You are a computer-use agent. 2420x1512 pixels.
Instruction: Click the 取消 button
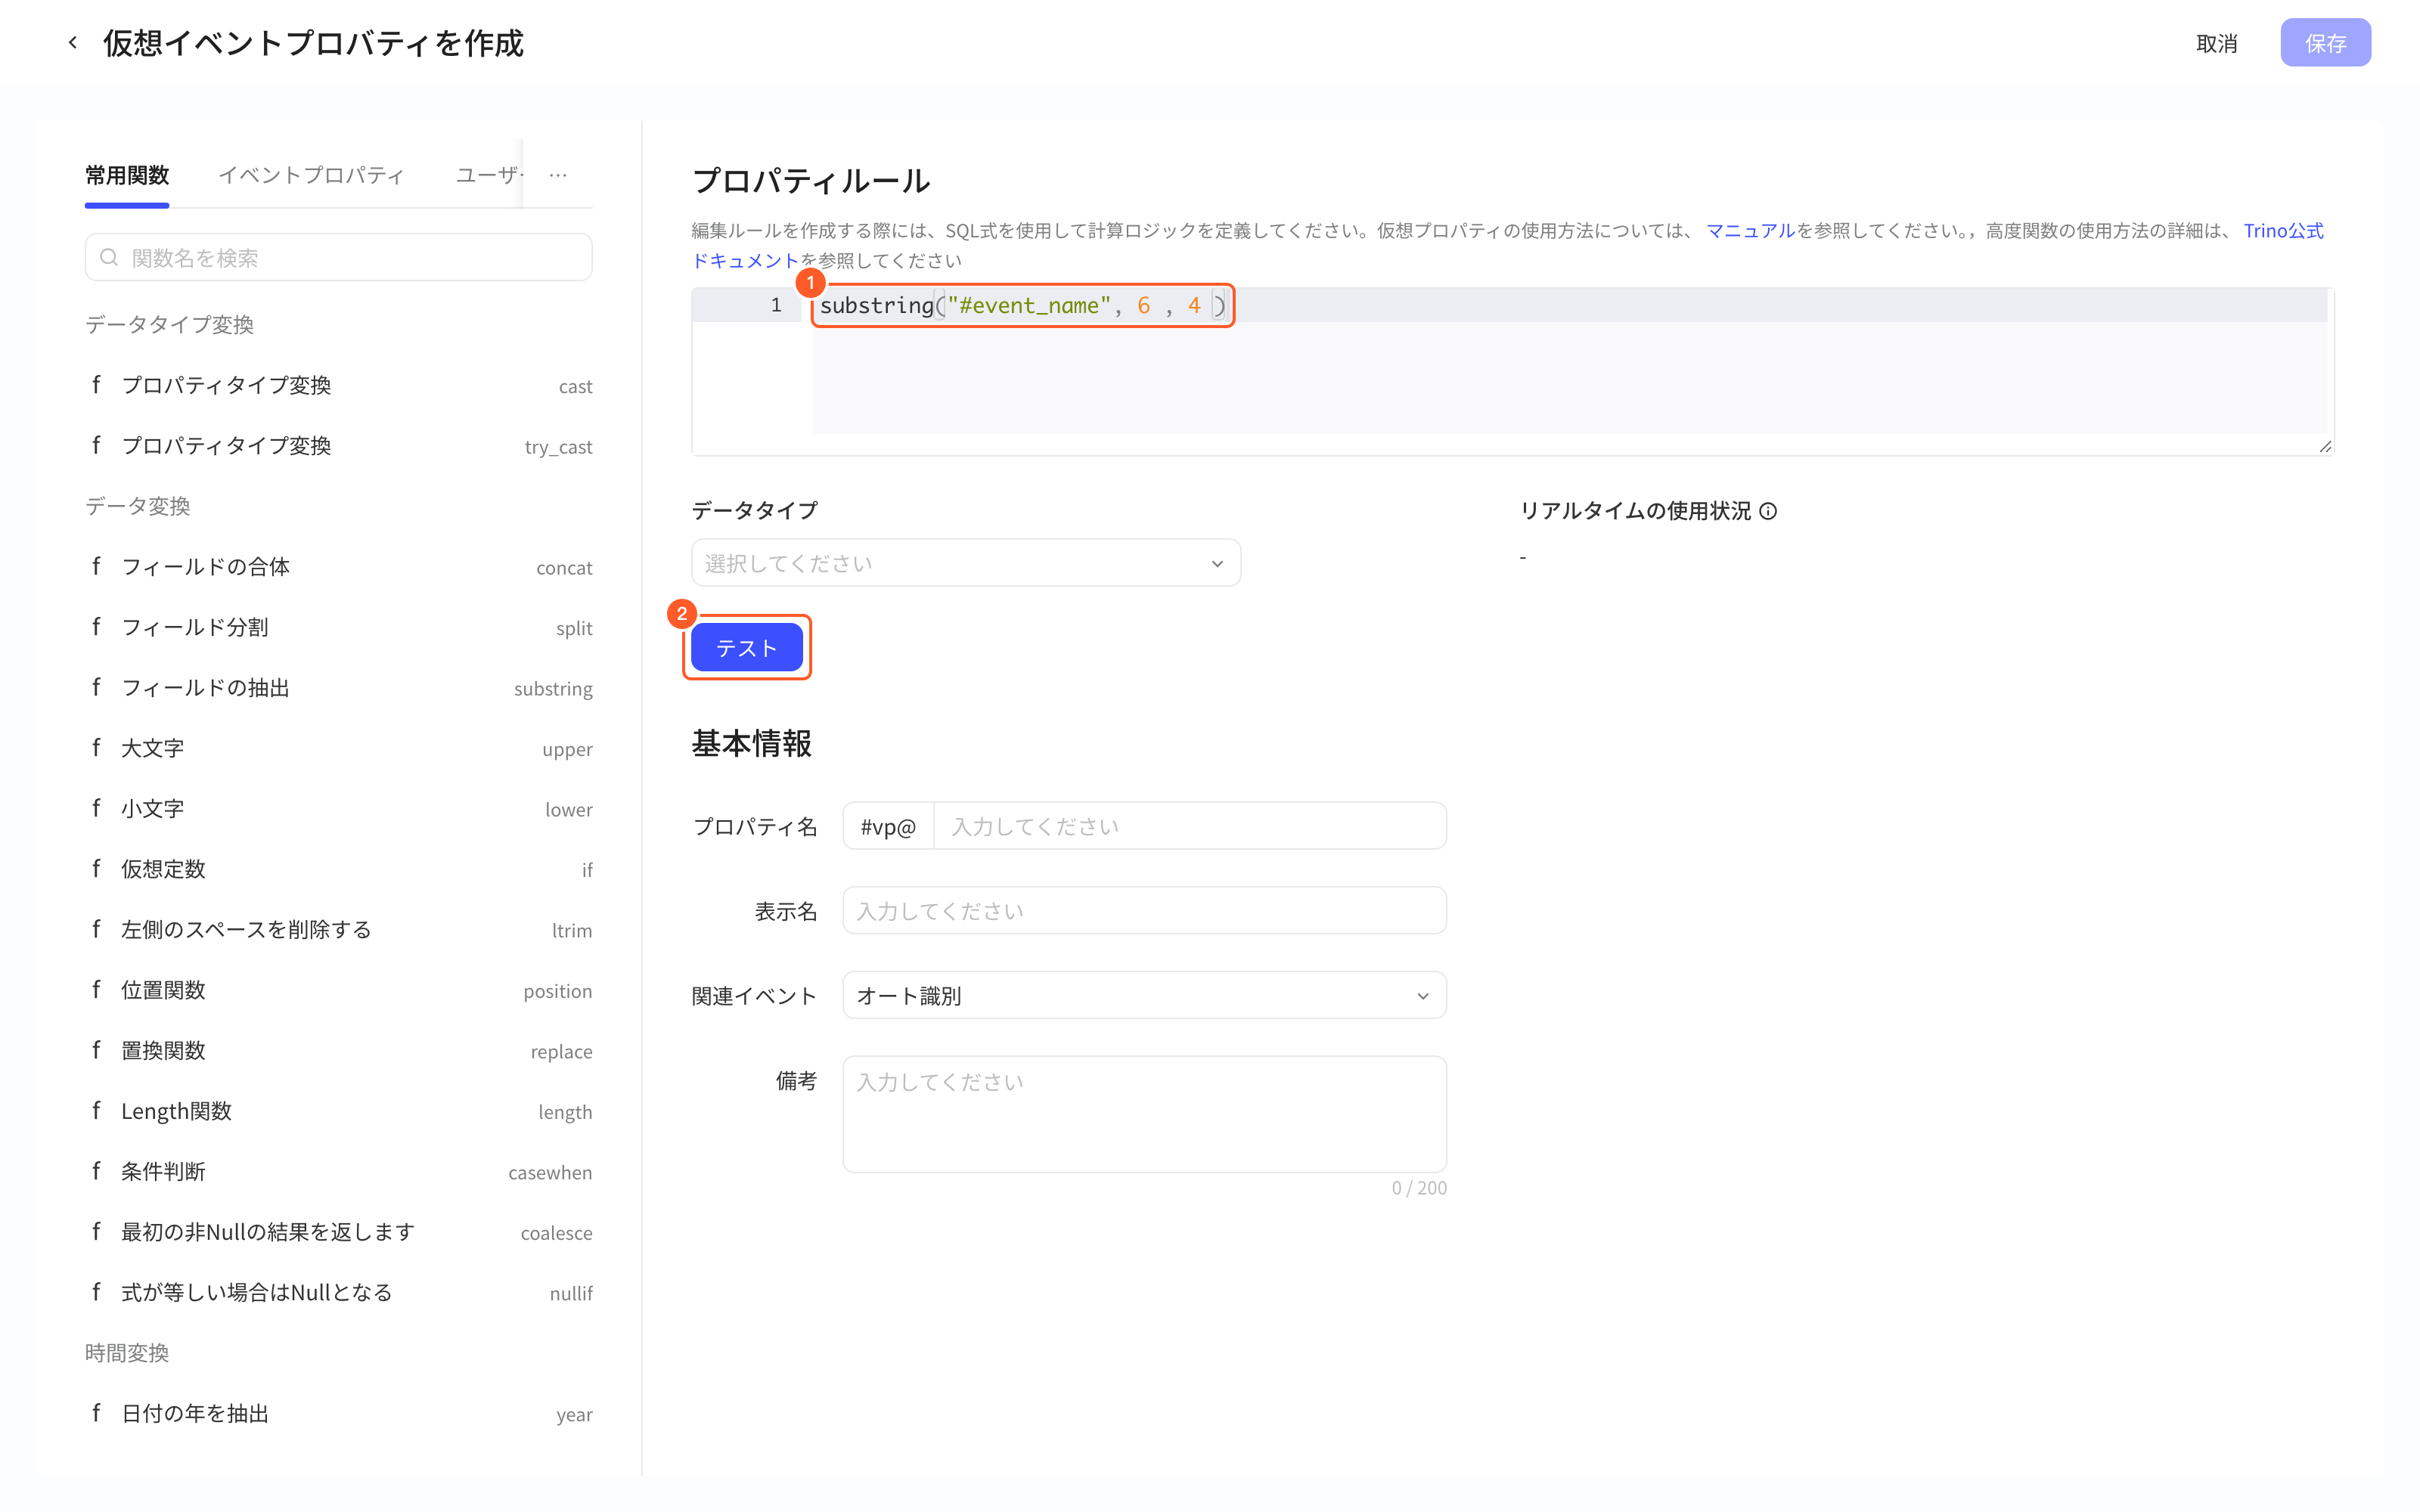(2216, 43)
